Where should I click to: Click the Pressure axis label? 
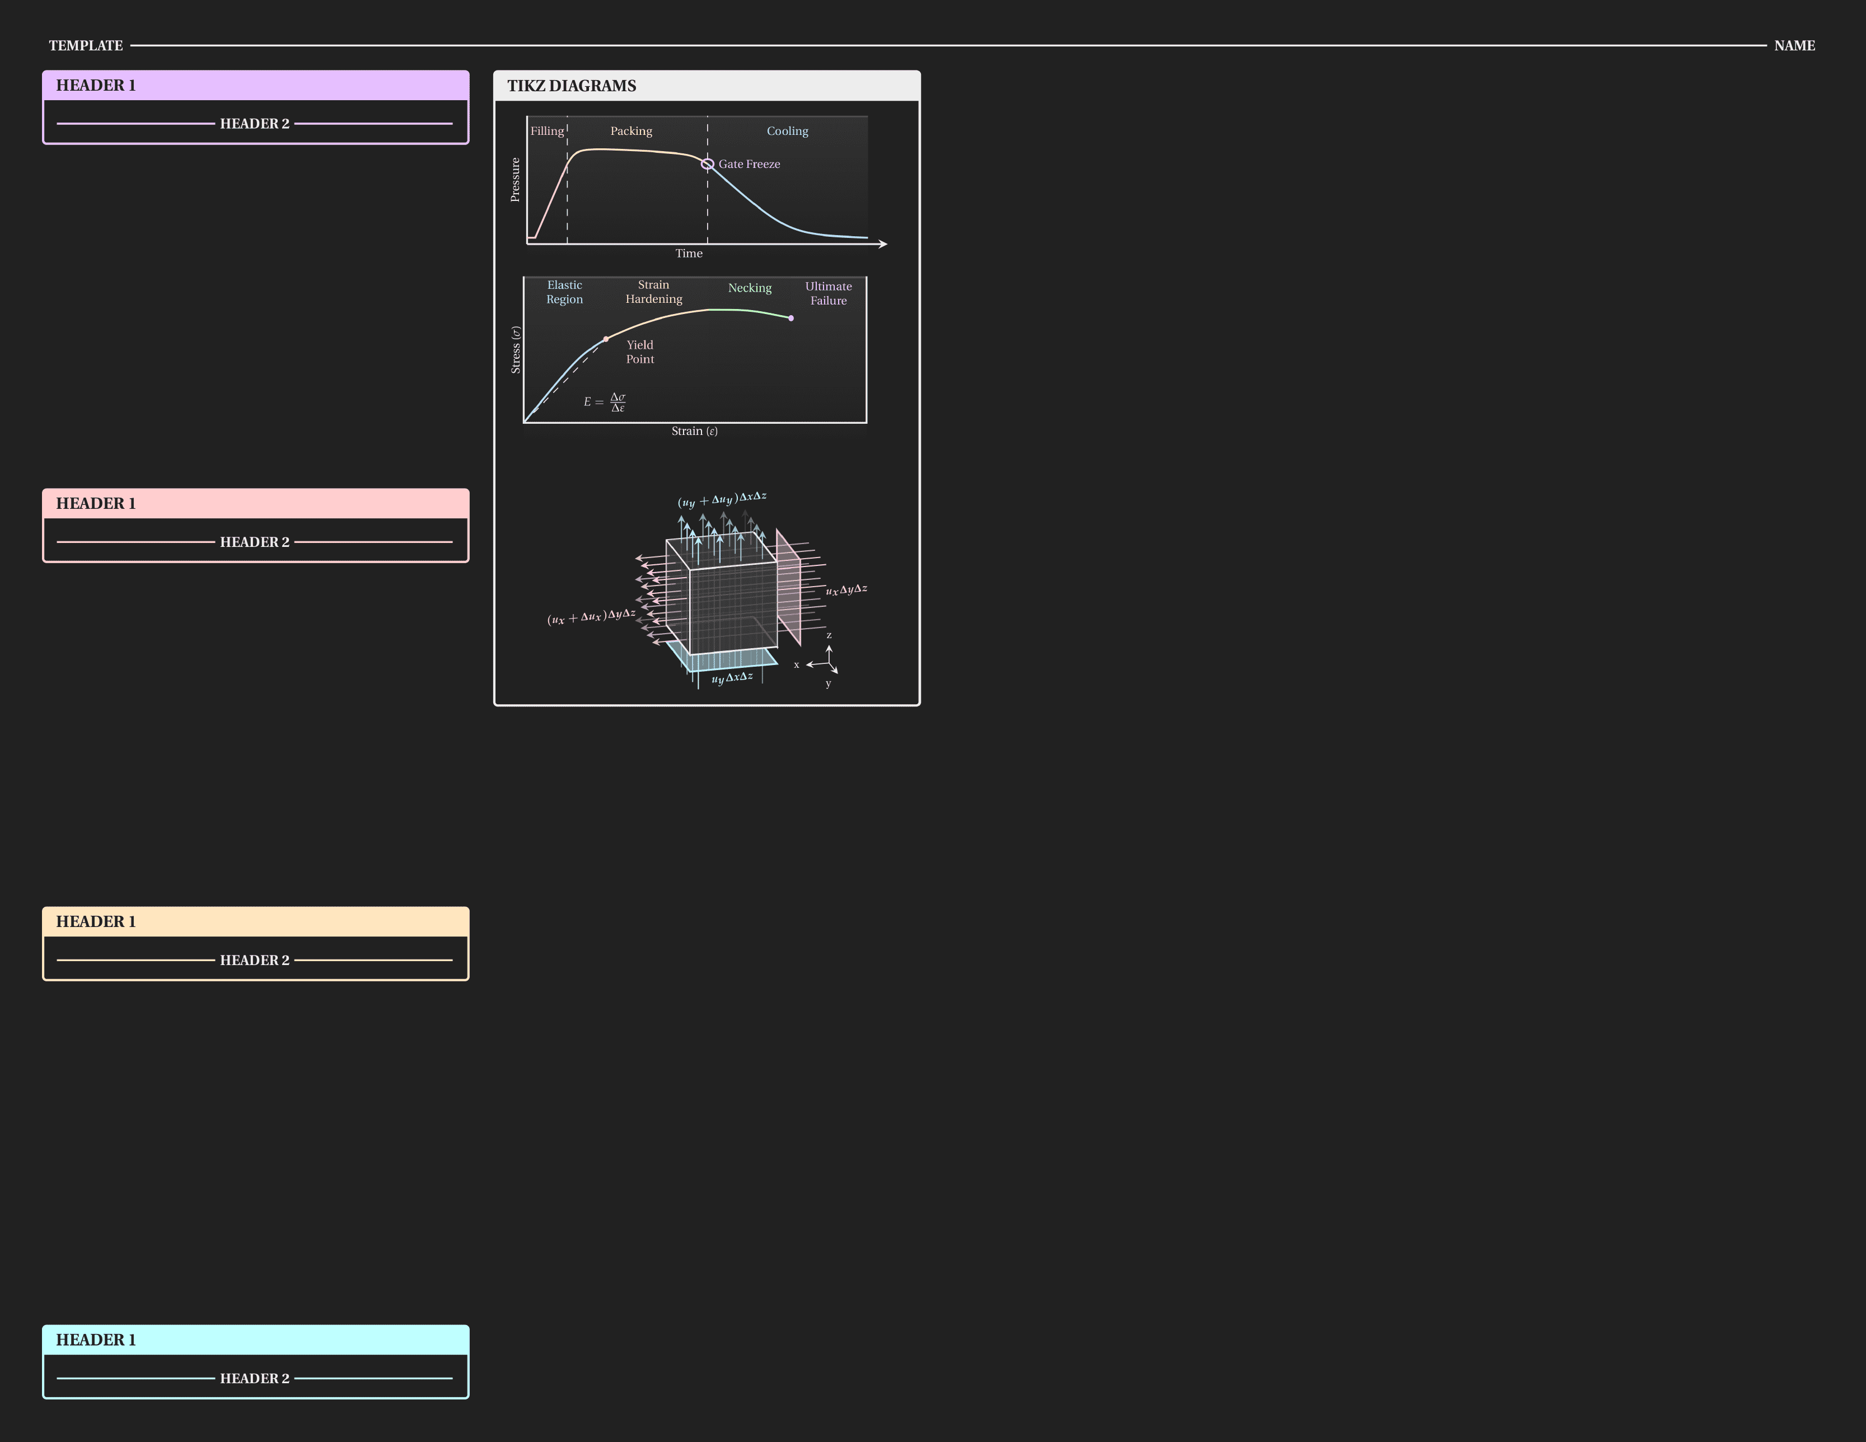point(515,179)
